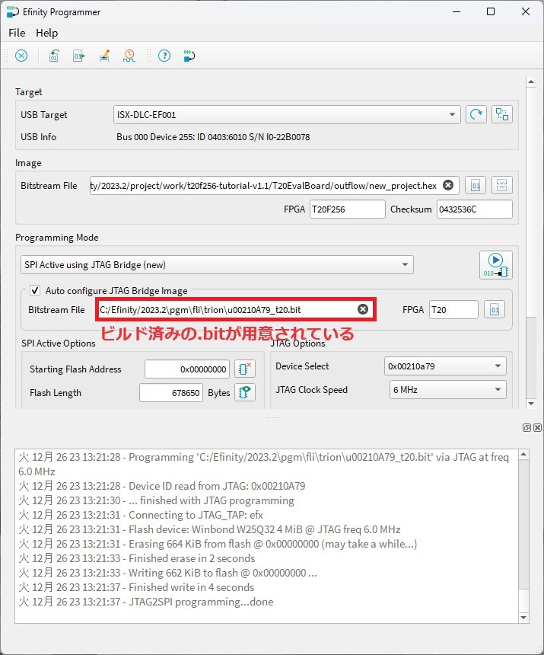The image size is (544, 655).
Task: Click the Flash Length value field
Action: [x=171, y=393]
